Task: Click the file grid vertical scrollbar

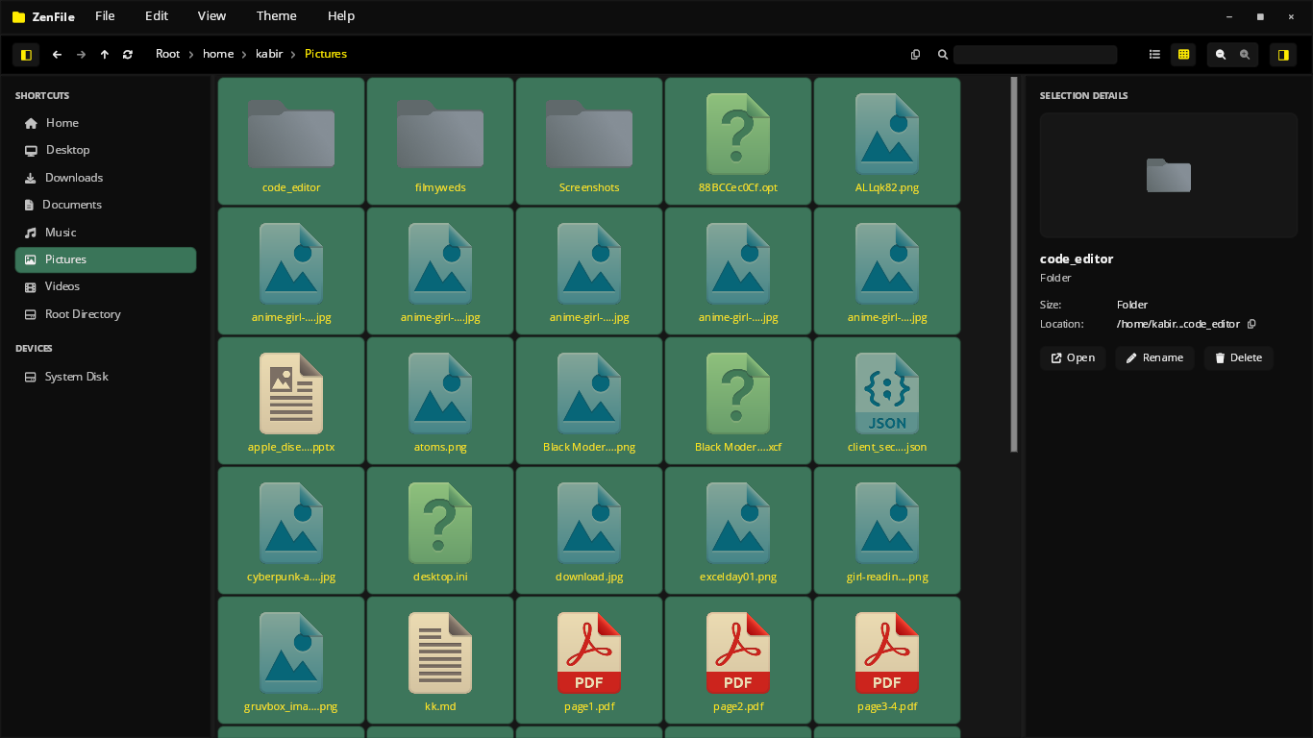Action: coord(1014,264)
